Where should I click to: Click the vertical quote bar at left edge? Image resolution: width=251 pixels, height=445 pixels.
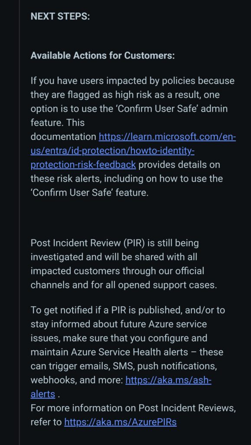coord(20,222)
